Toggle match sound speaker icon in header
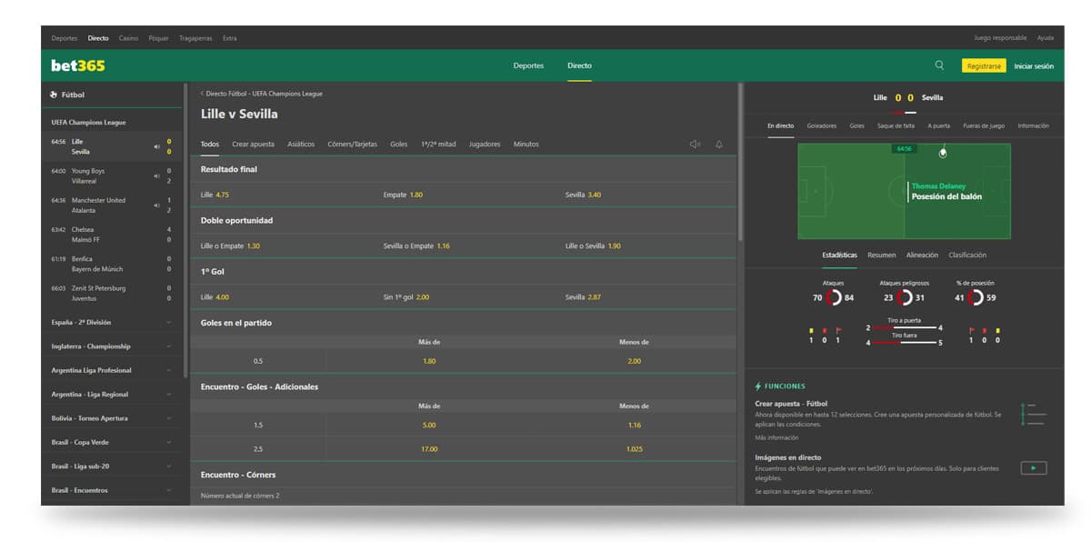The height and width of the screenshot is (542, 1091). pos(695,144)
